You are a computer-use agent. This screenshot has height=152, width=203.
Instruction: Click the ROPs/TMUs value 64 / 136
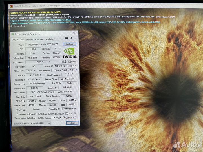coord(32,71)
